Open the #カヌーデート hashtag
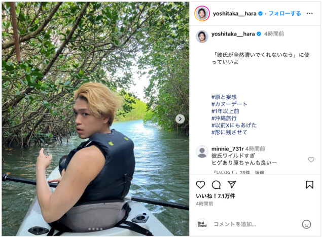Viewport: 322px width, 237px height. click(x=229, y=104)
